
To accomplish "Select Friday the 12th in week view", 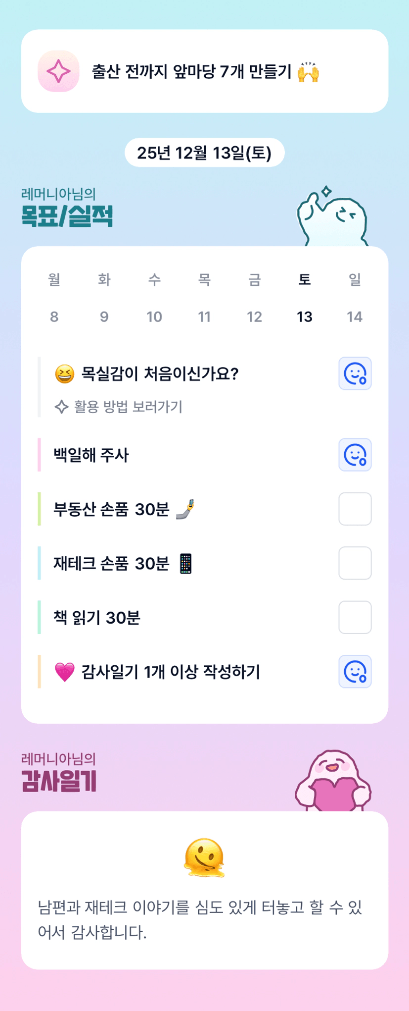I will coord(254,316).
